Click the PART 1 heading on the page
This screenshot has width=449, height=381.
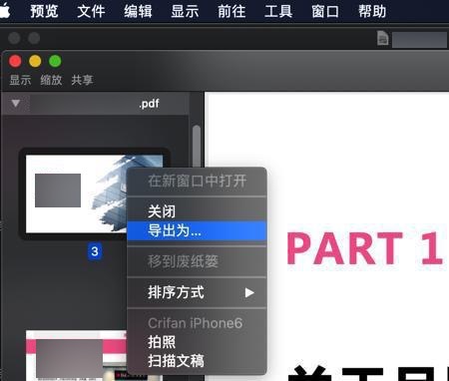click(x=365, y=248)
